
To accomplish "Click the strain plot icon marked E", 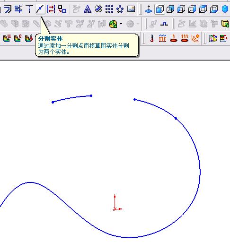I will pyautogui.click(x=18, y=38).
